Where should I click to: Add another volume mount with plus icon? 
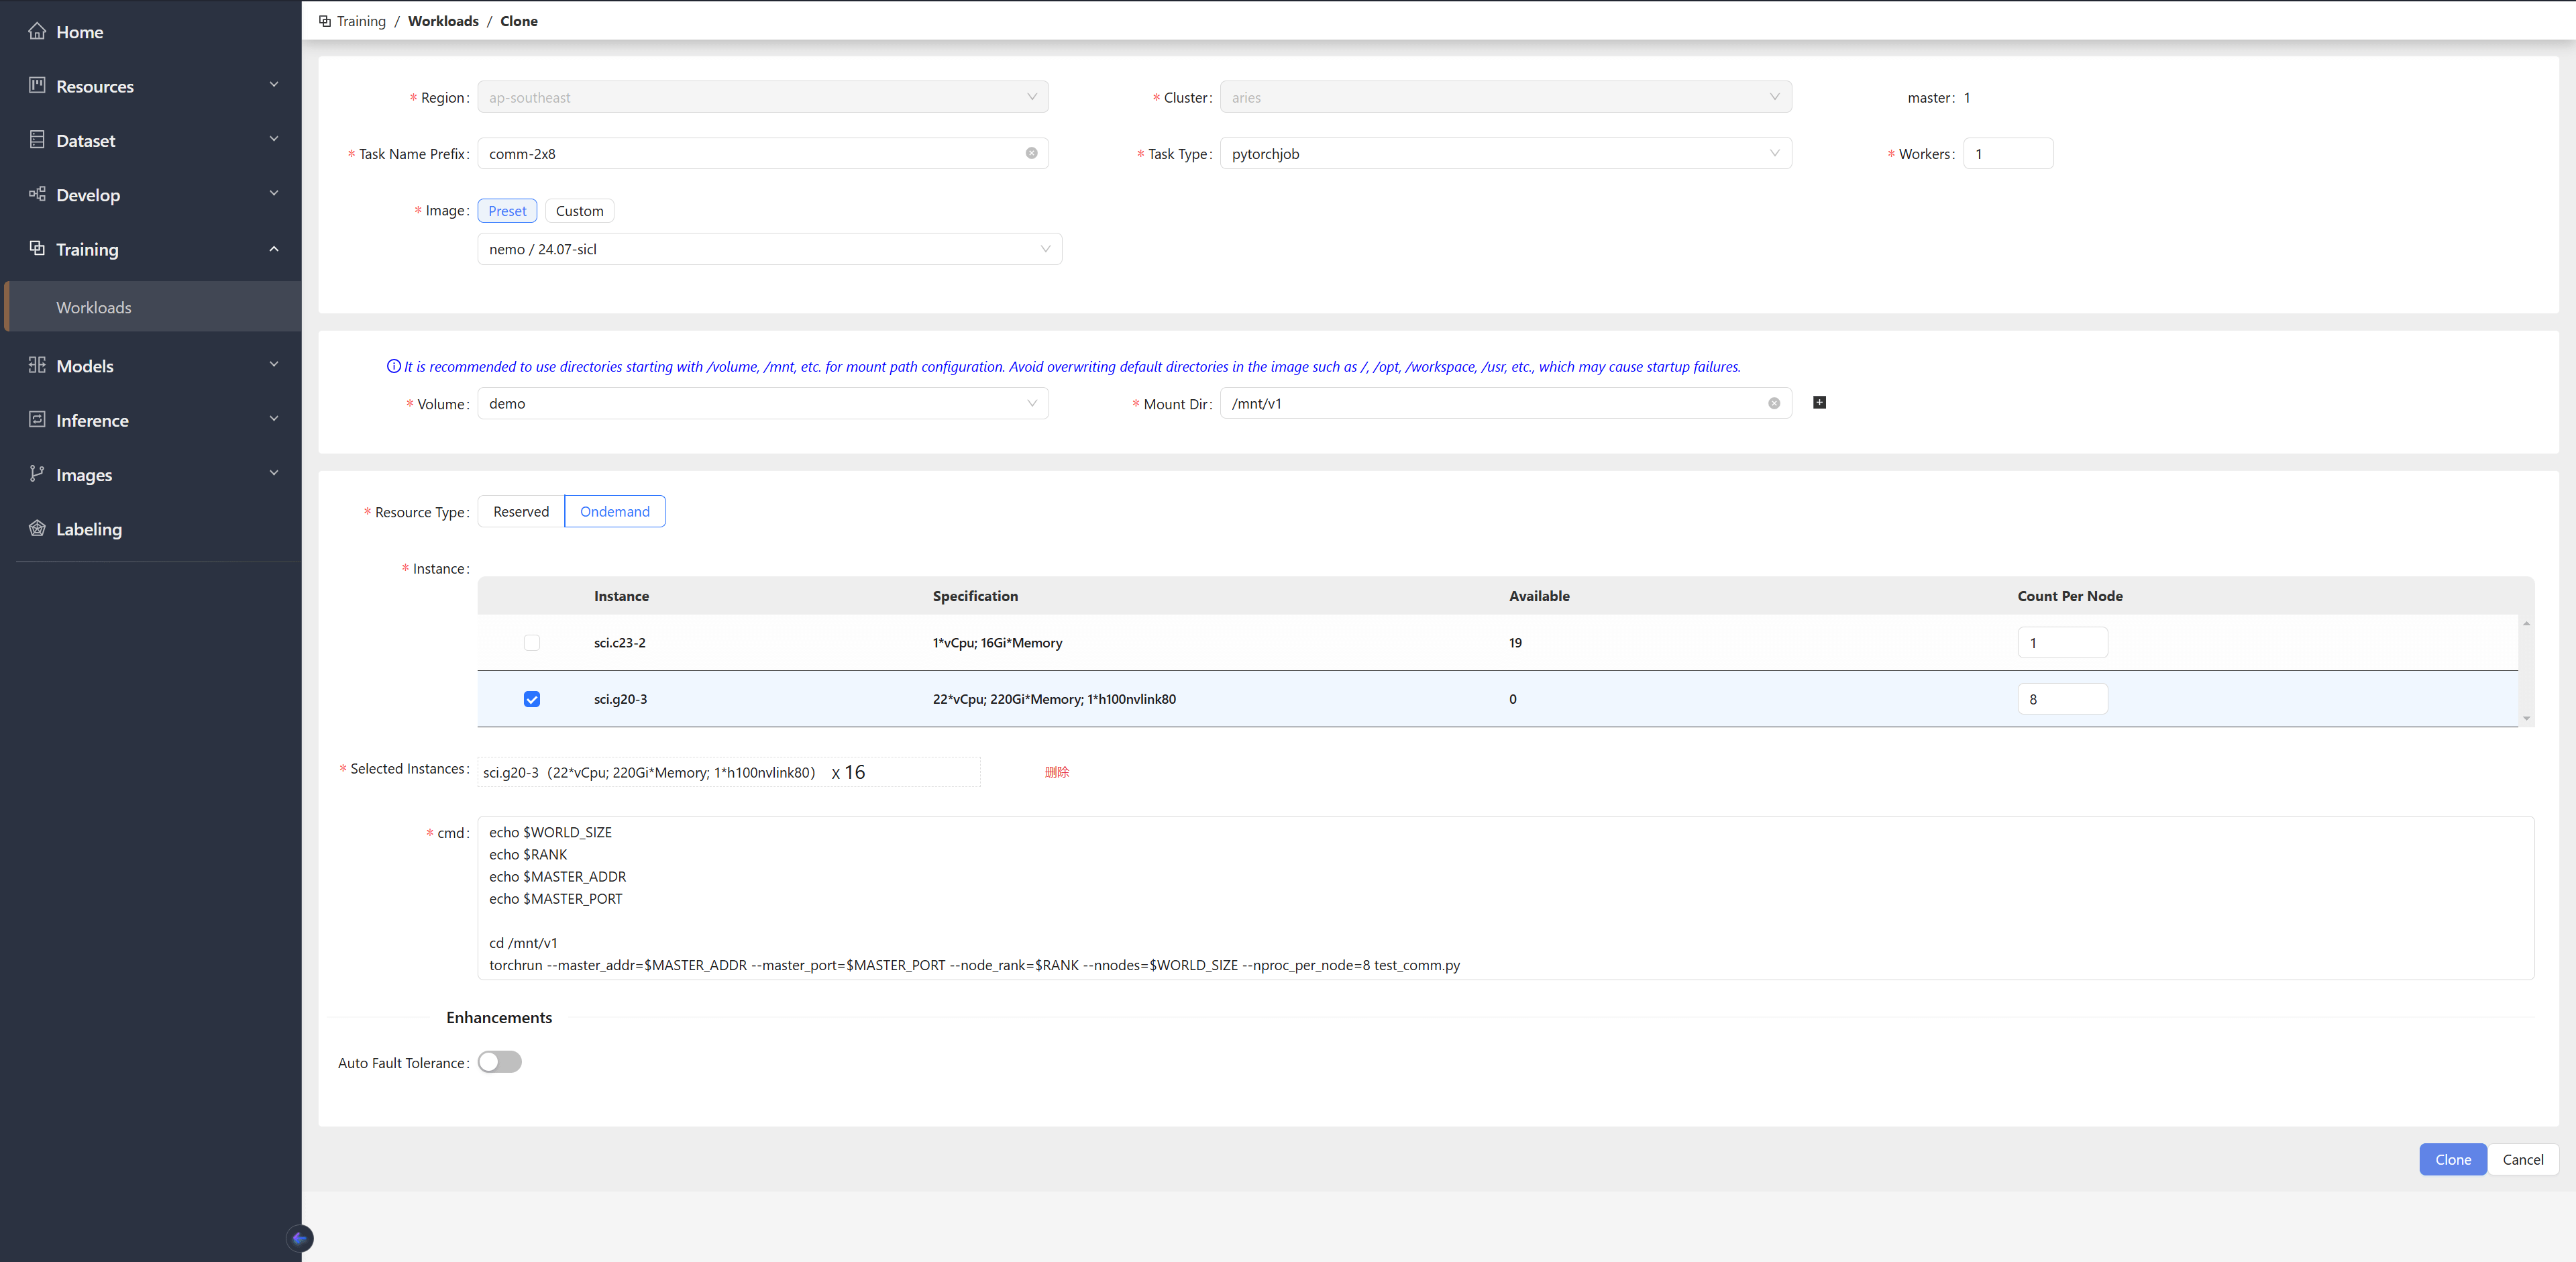click(x=1819, y=402)
